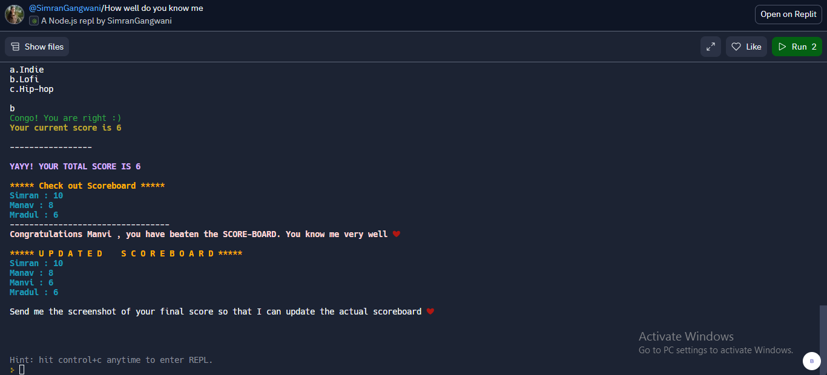Click "A Node.js repl by SimranGangwani" text
The image size is (827, 375).
[x=106, y=21]
